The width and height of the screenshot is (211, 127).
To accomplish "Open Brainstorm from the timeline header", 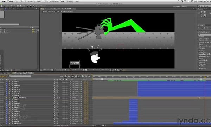I will tap(83, 76).
